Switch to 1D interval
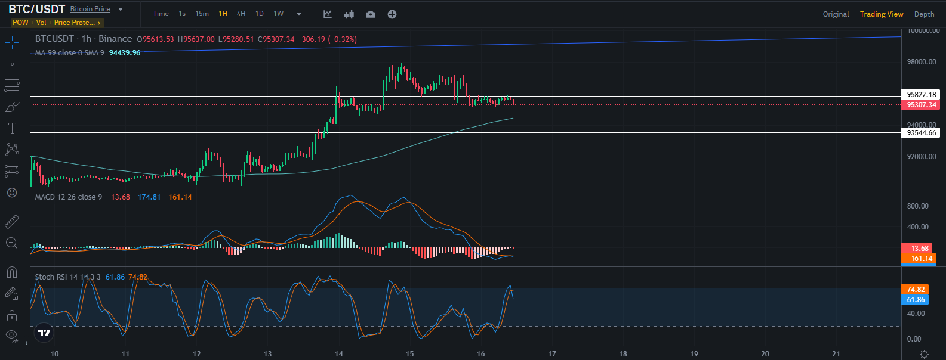 point(260,14)
